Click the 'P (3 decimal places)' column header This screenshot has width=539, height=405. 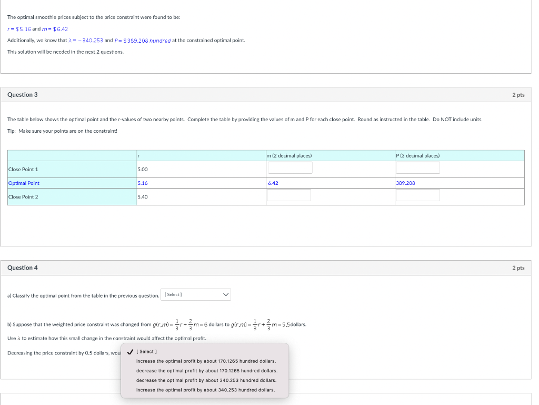click(x=417, y=156)
